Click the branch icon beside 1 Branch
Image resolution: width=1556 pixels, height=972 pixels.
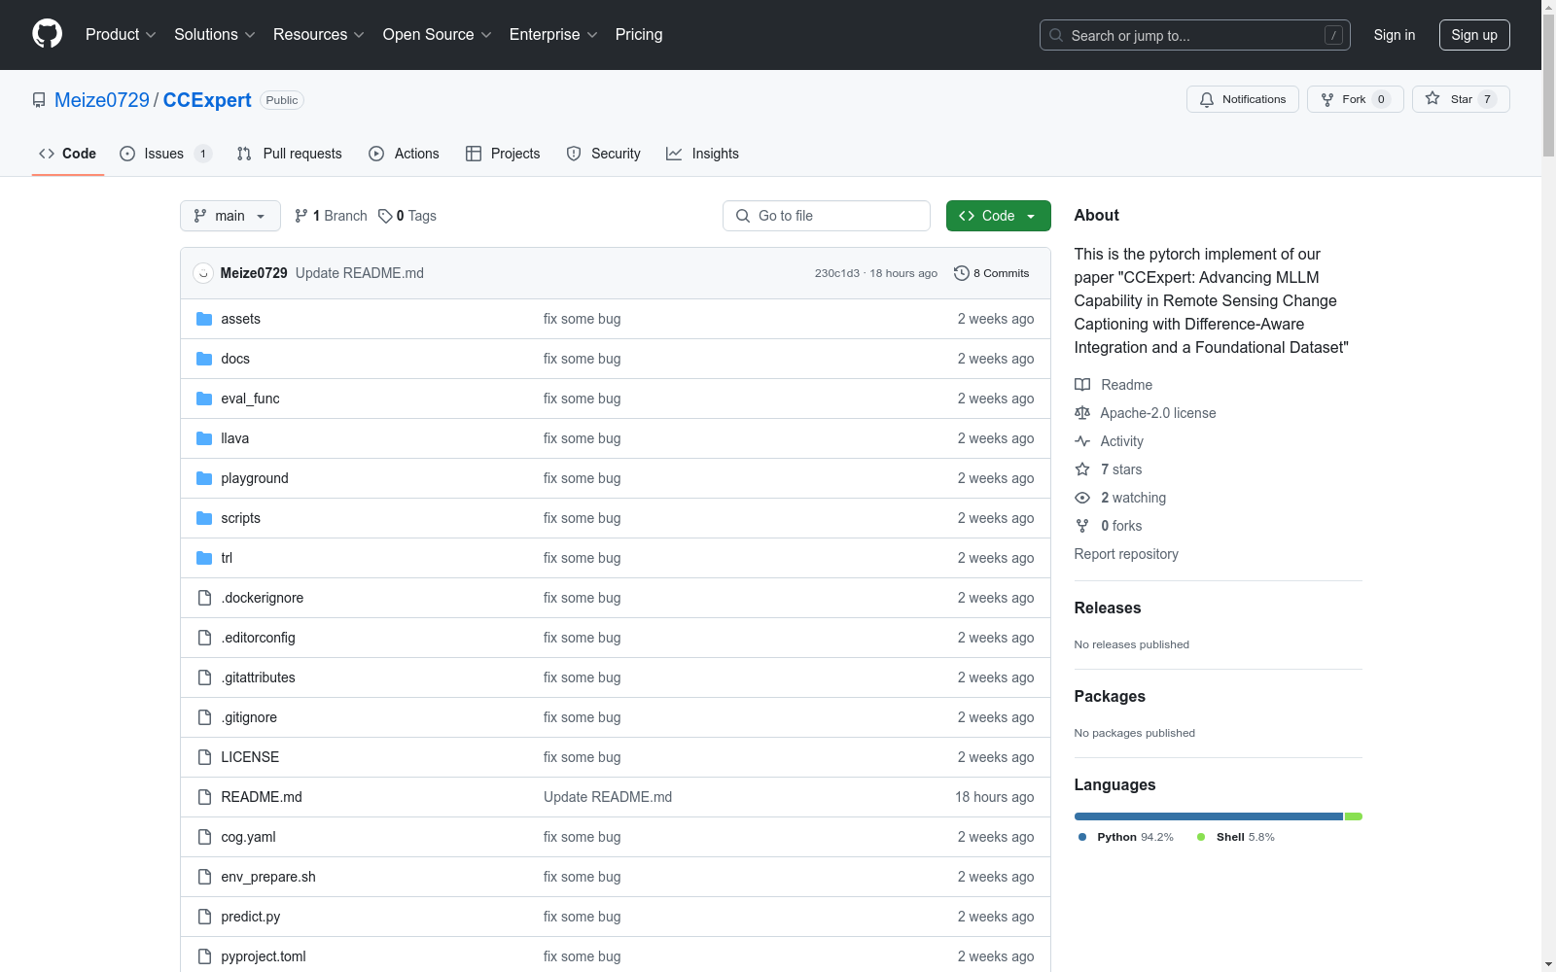[301, 216]
